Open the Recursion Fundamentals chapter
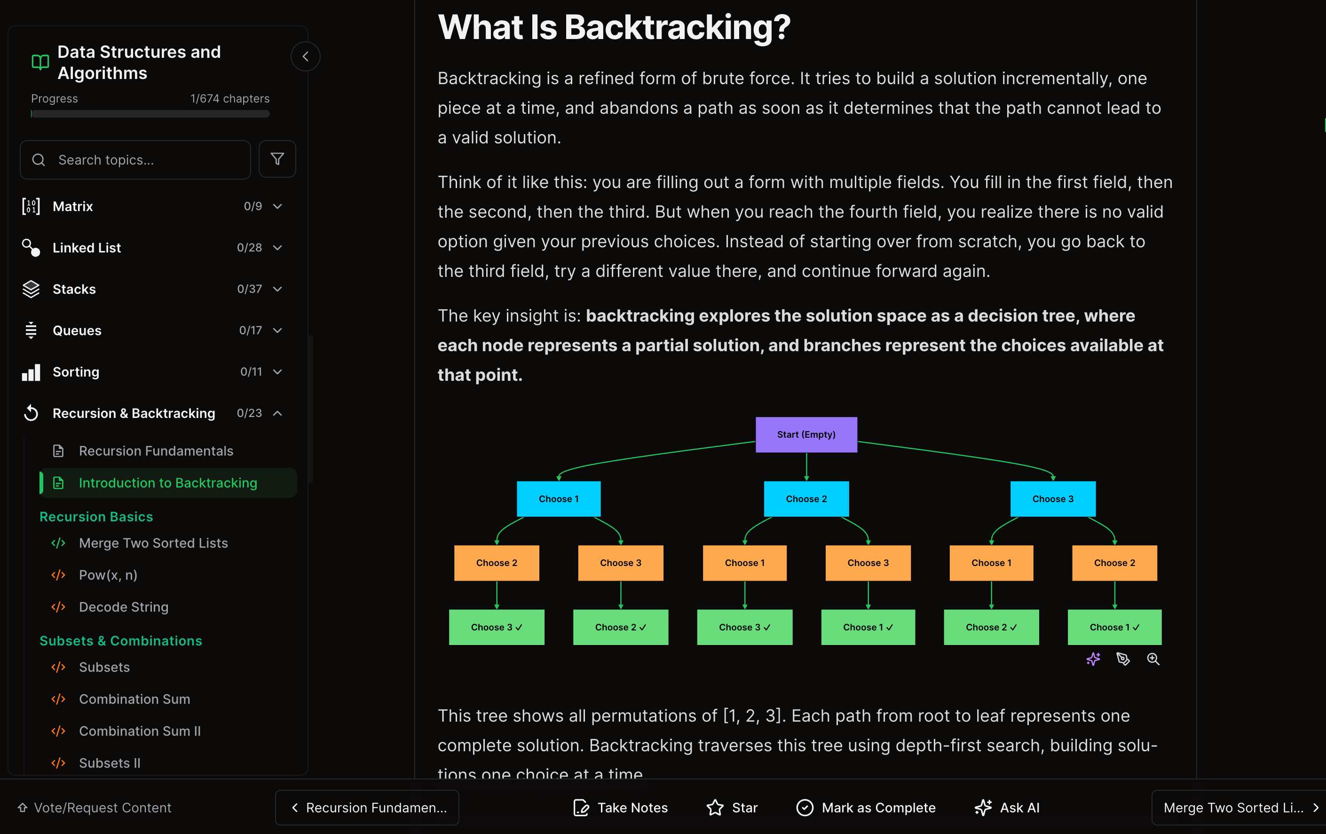1326x834 pixels. point(156,451)
